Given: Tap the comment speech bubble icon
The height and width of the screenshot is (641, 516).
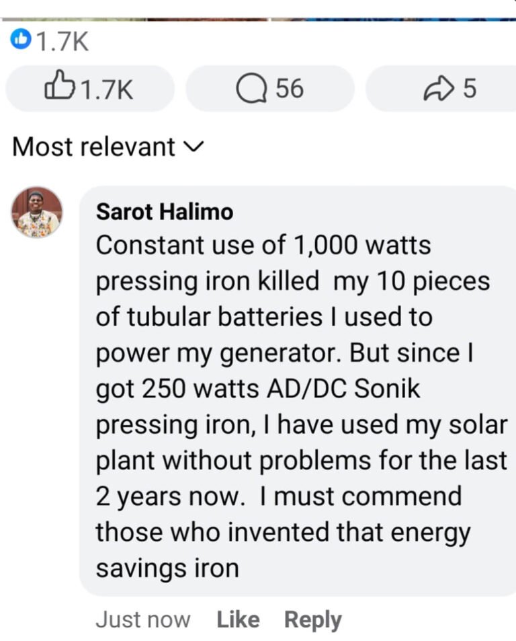Looking at the screenshot, I should point(252,89).
